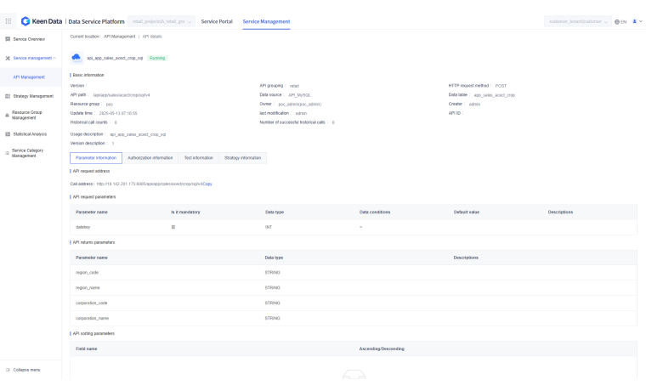Go to API Management breadcrumb link
Screen dimensions: 646x391
coord(120,37)
